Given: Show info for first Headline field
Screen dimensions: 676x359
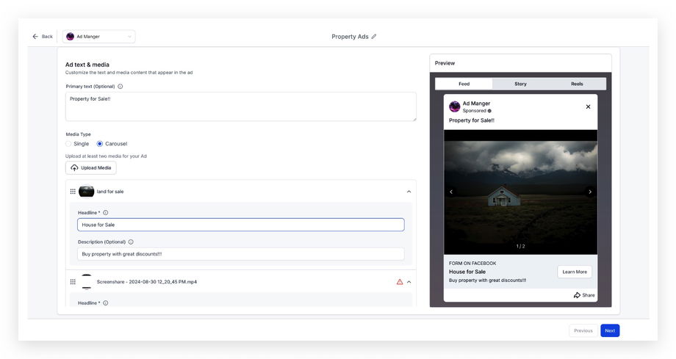Looking at the screenshot, I should (106, 212).
